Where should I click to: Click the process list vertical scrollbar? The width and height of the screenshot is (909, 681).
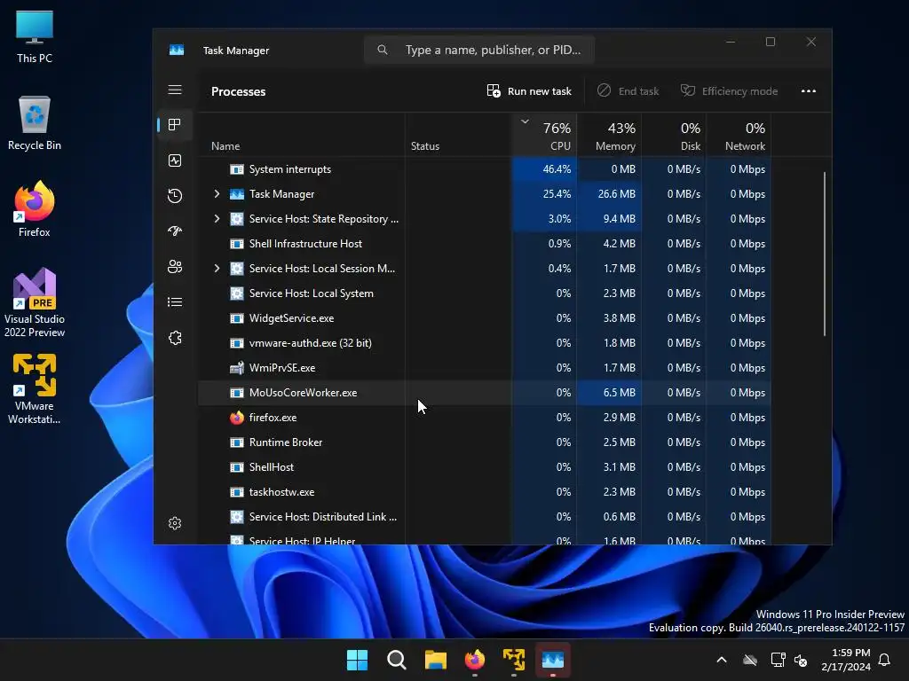(824, 254)
